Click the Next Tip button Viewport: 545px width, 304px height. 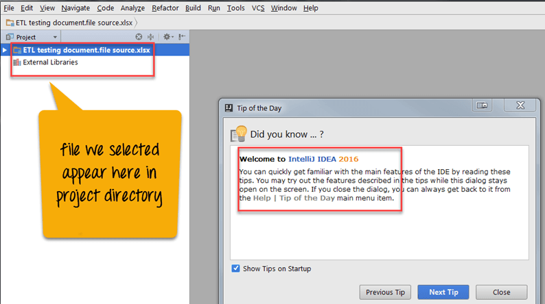[443, 292]
